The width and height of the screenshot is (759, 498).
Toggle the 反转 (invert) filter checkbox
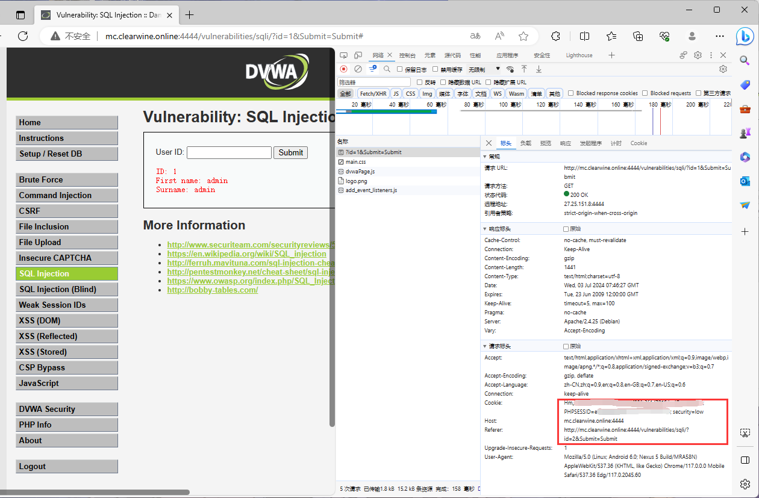420,82
